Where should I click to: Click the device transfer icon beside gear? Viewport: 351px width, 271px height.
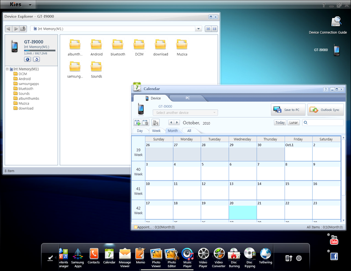point(289,258)
